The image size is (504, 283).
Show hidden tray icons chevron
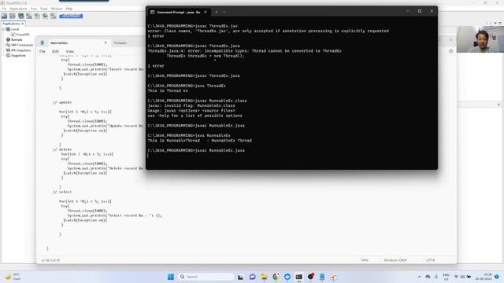[420, 277]
